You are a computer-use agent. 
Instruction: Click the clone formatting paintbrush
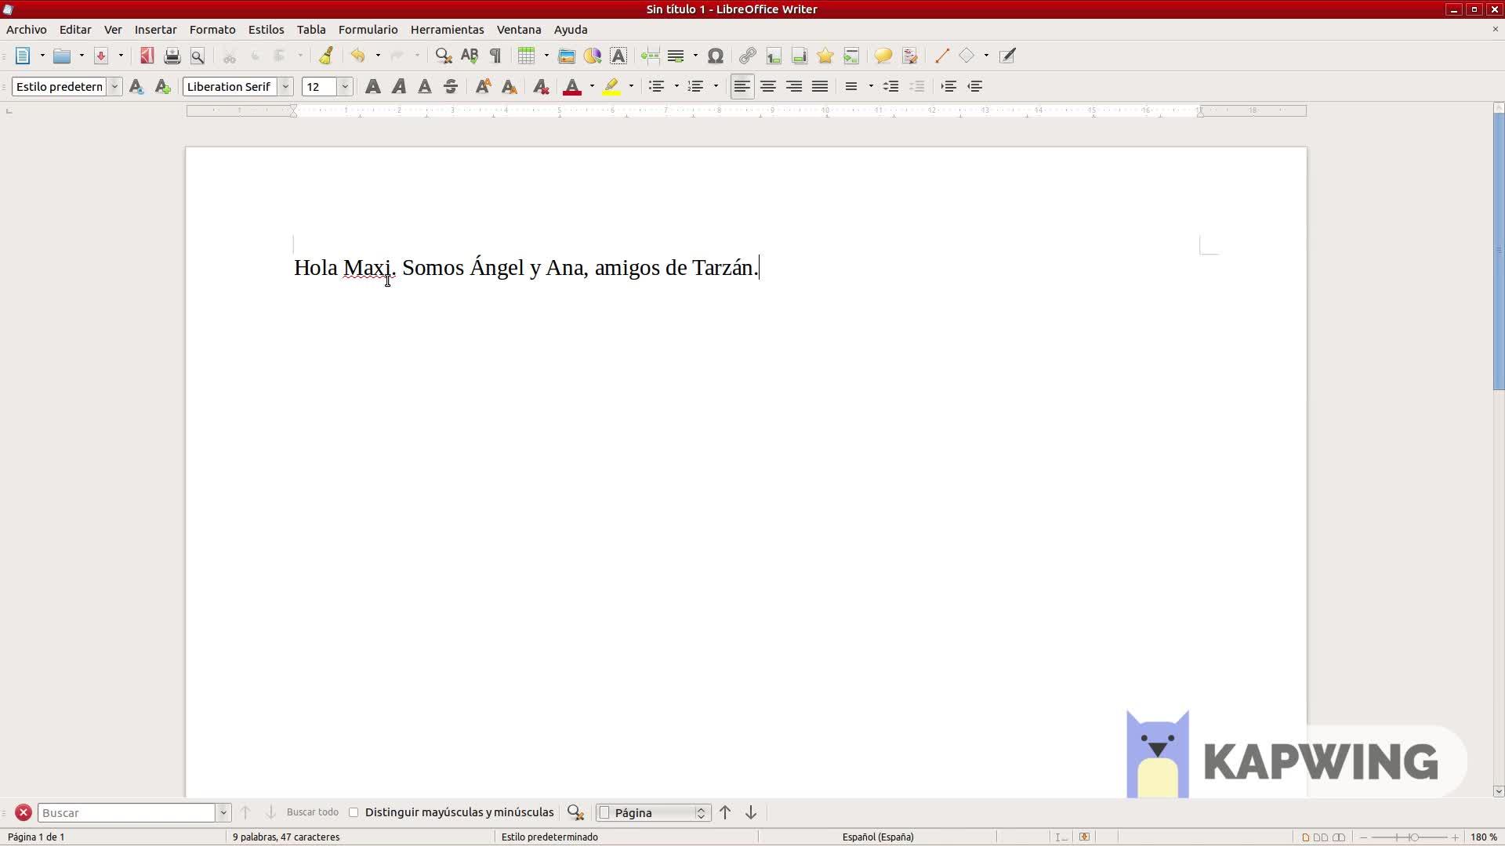tap(326, 56)
